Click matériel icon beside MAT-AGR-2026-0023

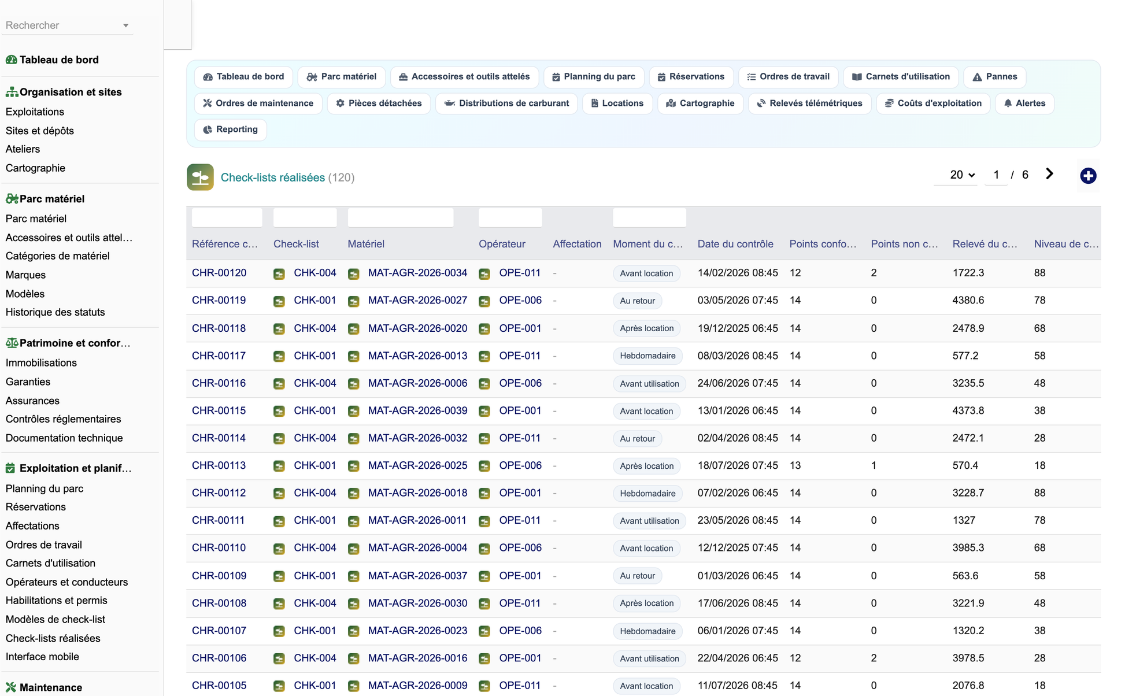[354, 631]
